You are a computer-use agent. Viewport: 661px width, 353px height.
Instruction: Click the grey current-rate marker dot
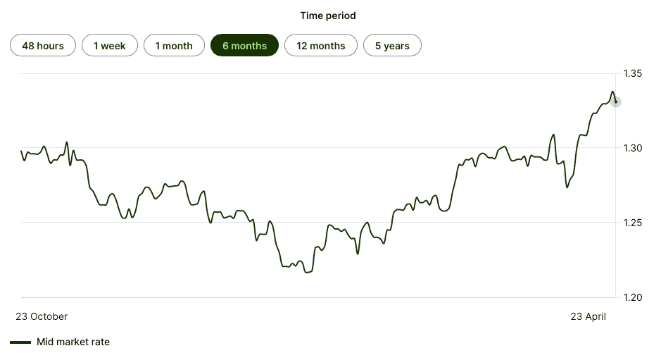(616, 101)
